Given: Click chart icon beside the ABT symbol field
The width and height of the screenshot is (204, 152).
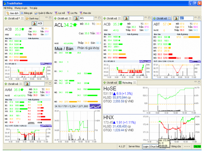Looking at the screenshot, I should coord(176,18).
